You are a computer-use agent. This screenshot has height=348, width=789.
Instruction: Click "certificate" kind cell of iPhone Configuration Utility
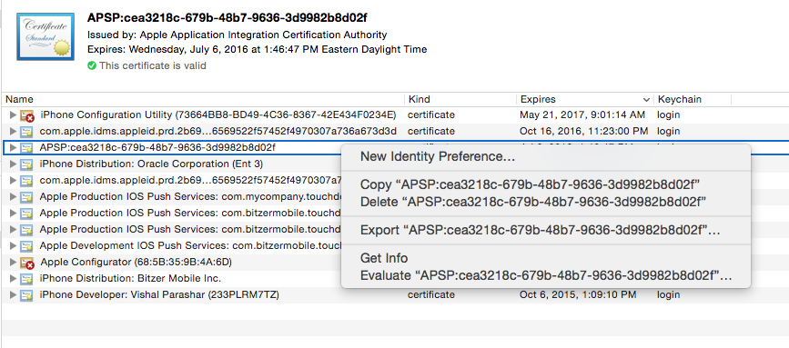(x=431, y=115)
